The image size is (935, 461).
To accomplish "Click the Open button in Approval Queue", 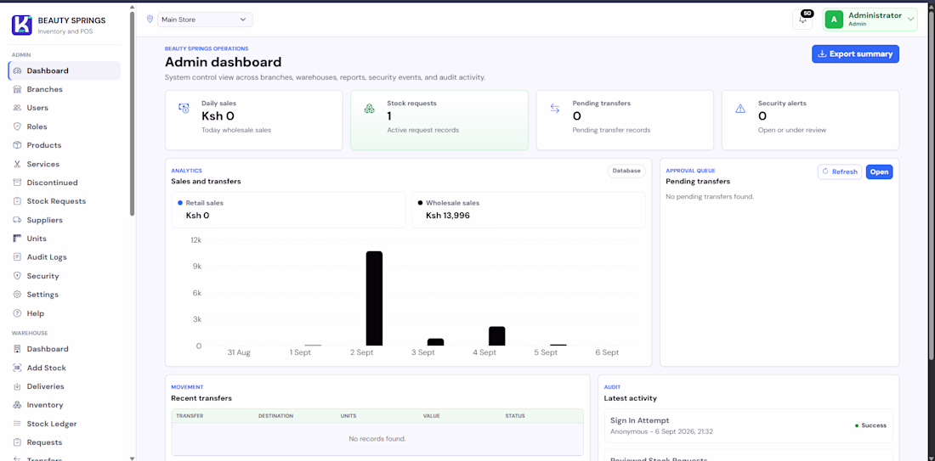I will coord(879,171).
